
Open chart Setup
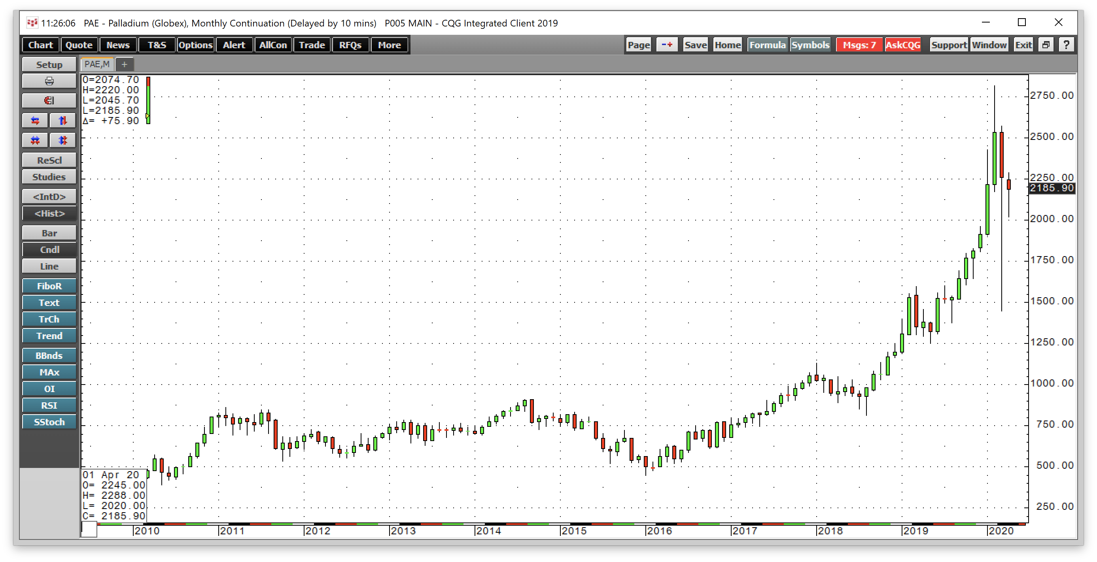[x=49, y=65]
